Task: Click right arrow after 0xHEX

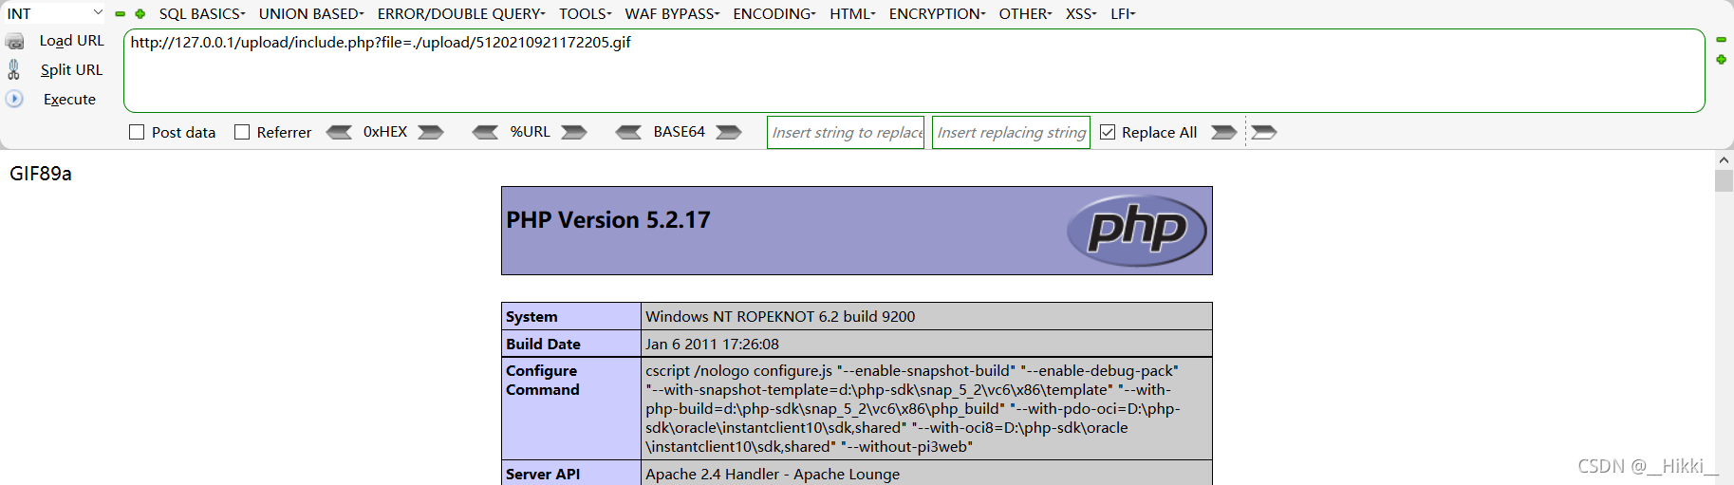Action: pyautogui.click(x=431, y=132)
